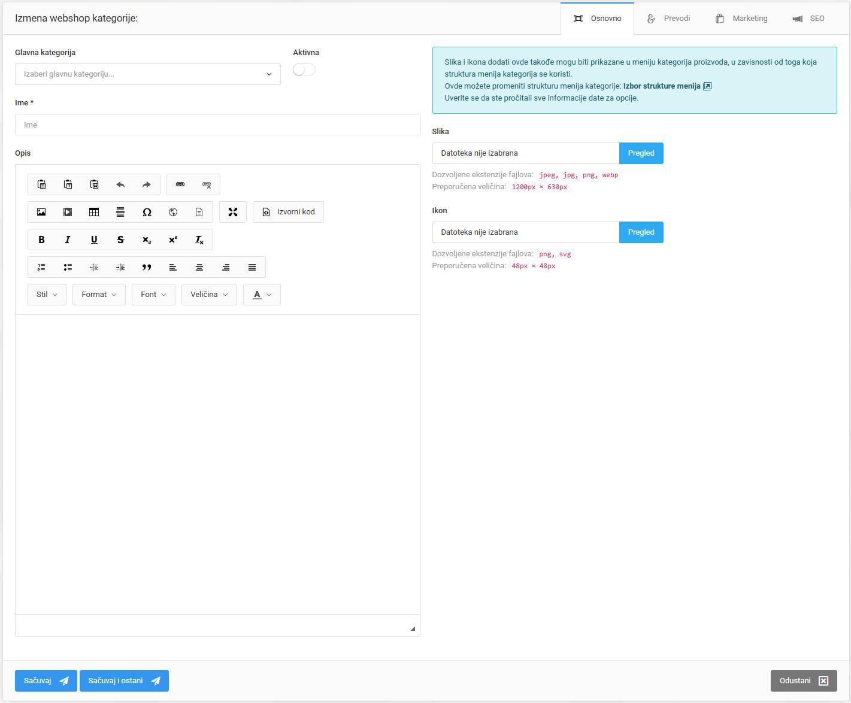Select the numbered list tool

click(x=41, y=267)
